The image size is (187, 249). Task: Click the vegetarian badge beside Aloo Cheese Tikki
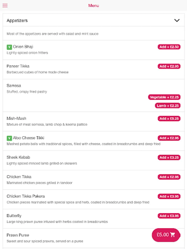(9, 138)
